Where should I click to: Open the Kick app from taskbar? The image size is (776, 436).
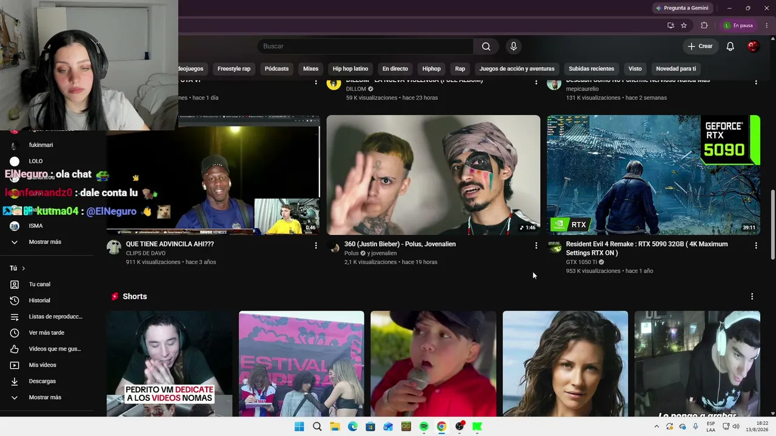click(x=477, y=427)
